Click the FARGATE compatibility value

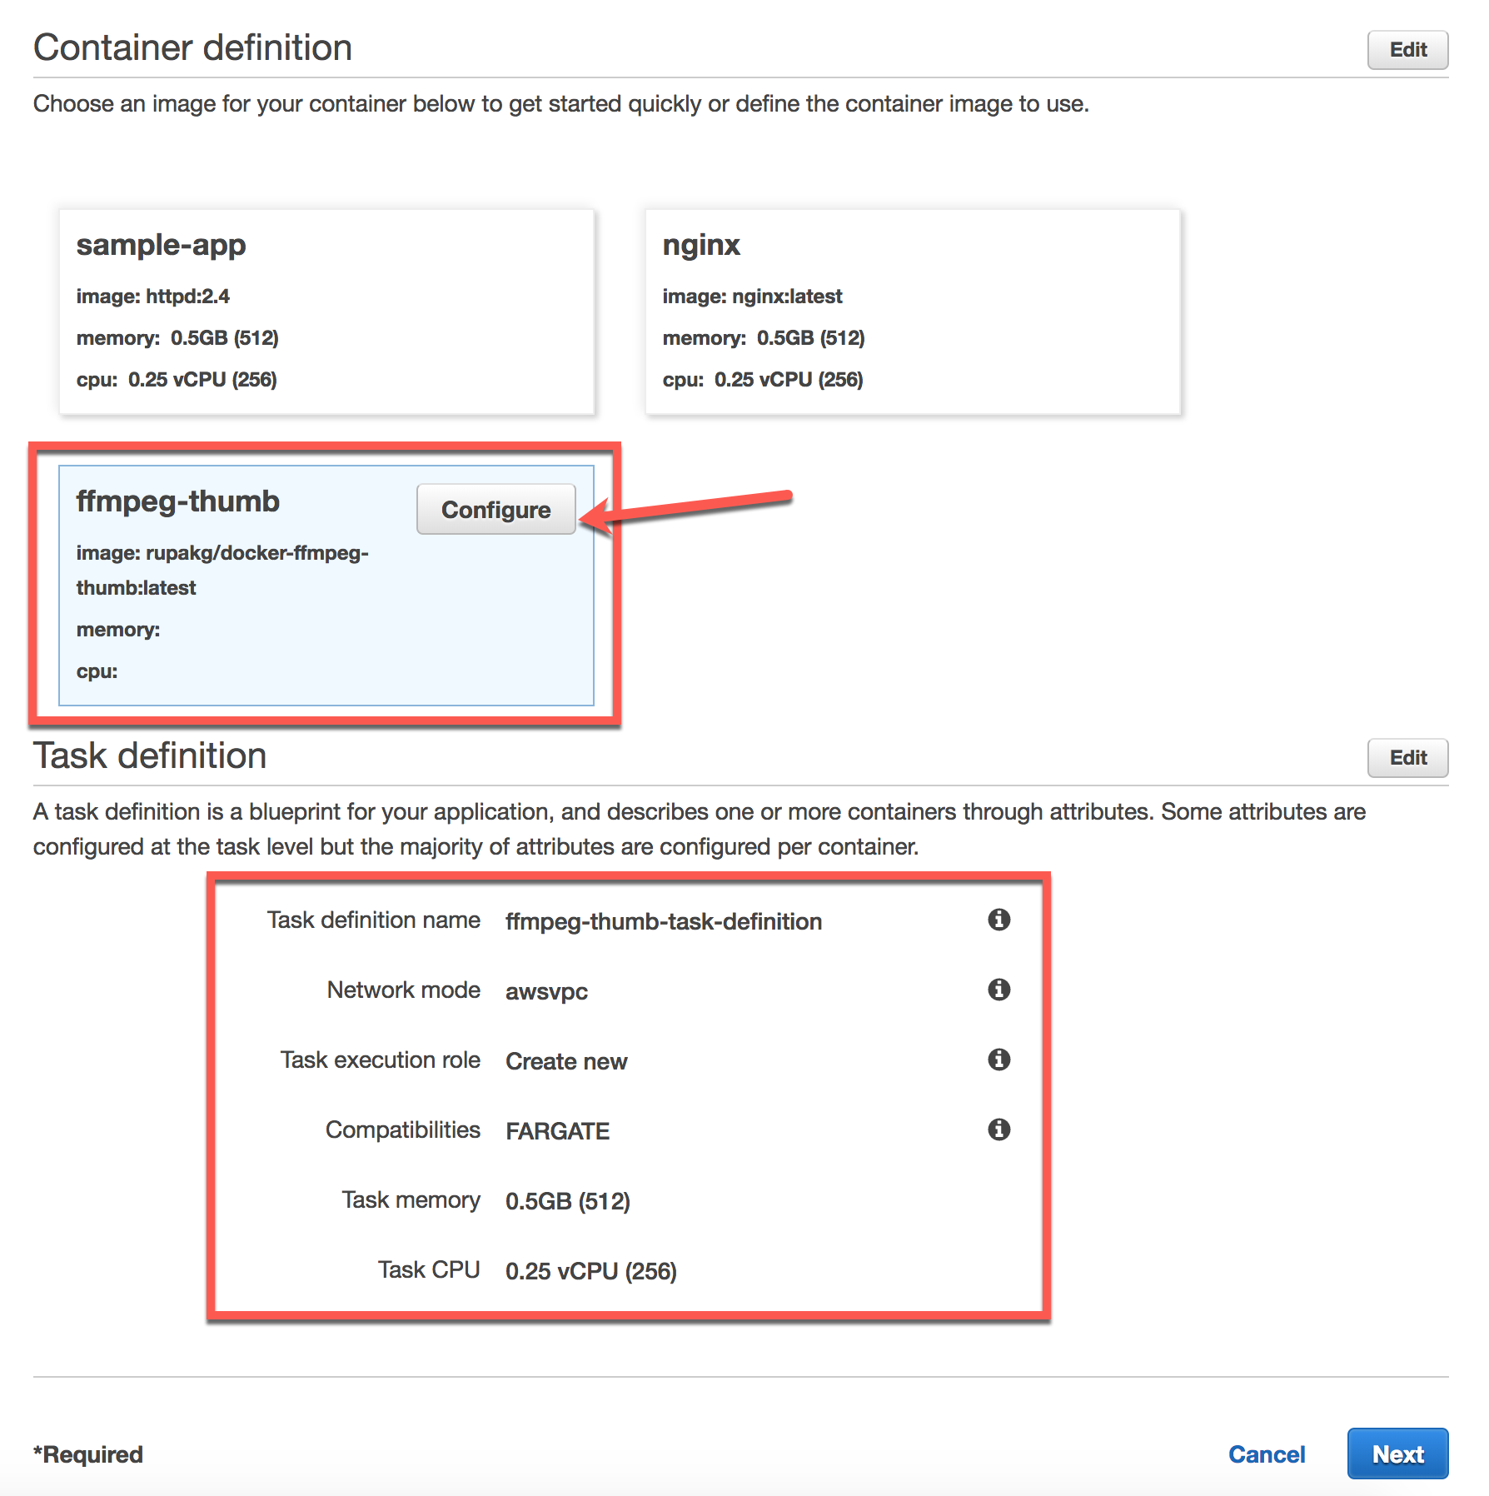point(557,1130)
